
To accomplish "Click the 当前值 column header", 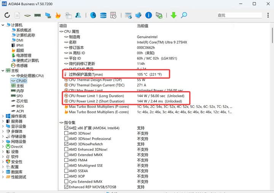I will (x=143, y=25).
